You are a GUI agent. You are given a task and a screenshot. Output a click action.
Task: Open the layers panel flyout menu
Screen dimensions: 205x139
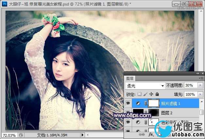201,78
